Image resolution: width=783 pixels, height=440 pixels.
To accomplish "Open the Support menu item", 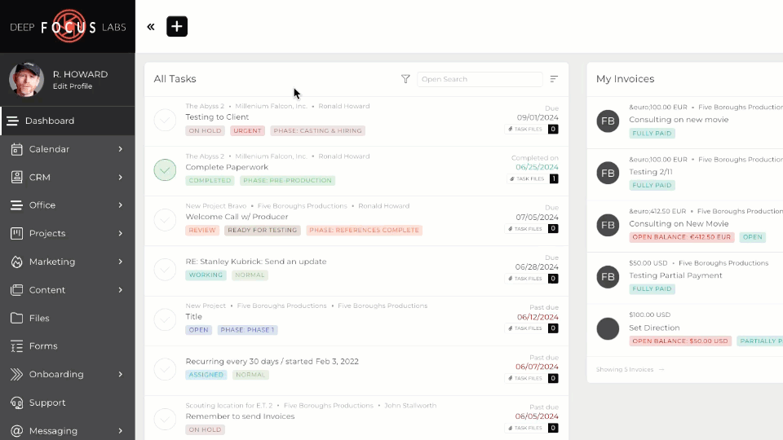I will click(68, 403).
